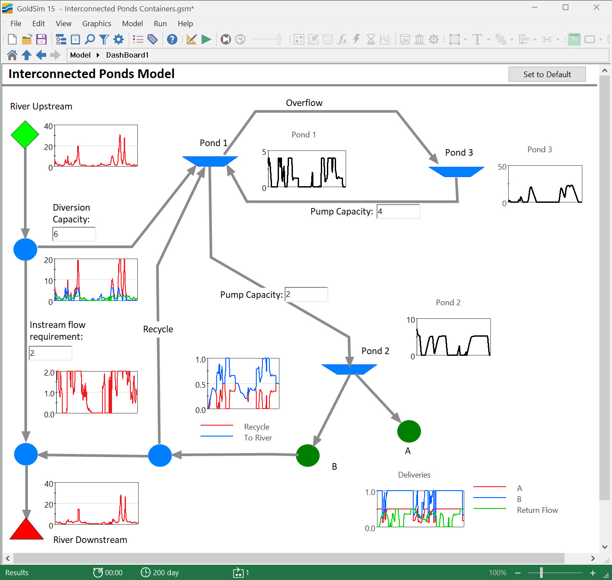Run the simulation with the green play icon
The width and height of the screenshot is (612, 580).
206,39
